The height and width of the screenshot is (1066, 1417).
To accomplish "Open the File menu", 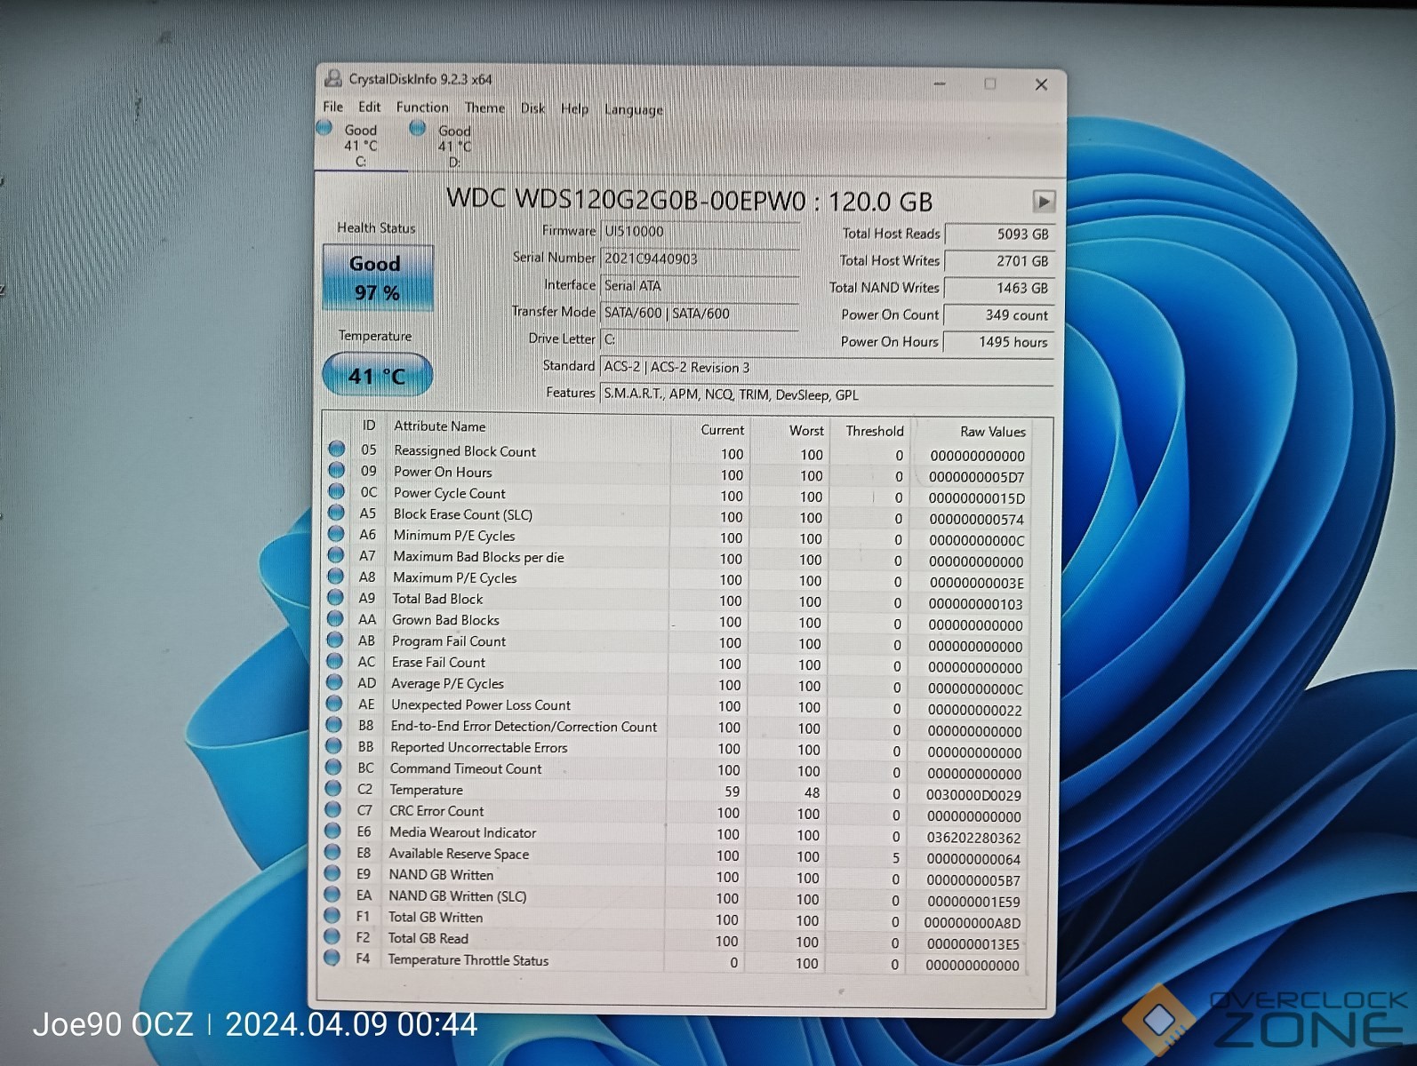I will tap(332, 107).
